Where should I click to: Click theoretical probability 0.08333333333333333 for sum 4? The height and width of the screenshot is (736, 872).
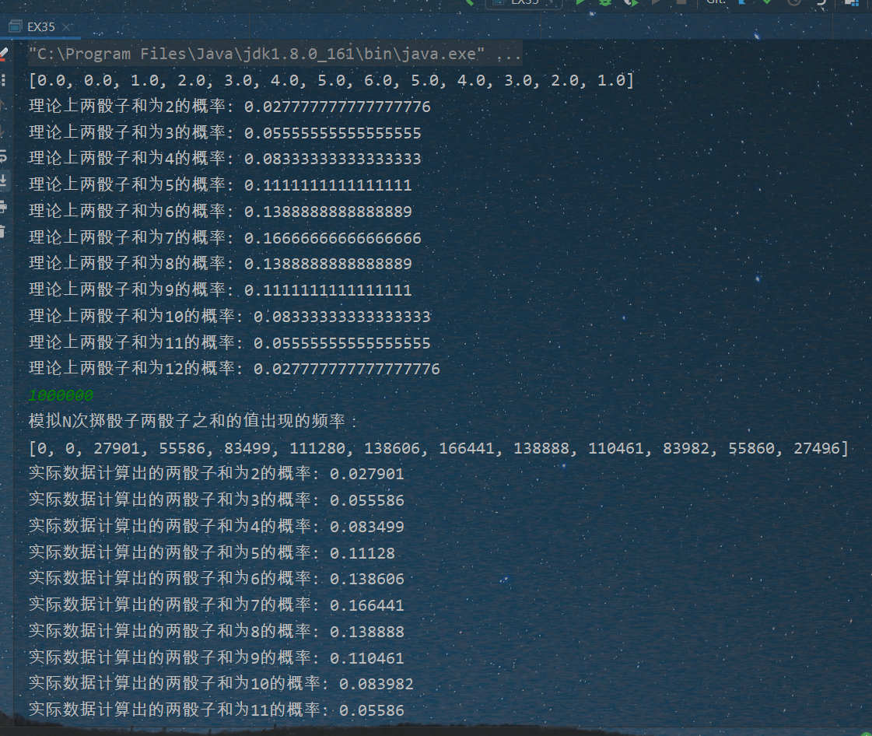(x=333, y=159)
